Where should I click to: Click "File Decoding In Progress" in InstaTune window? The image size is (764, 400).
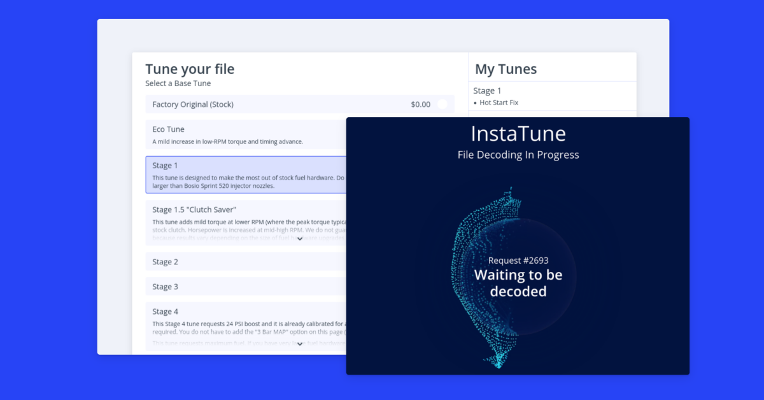pos(518,155)
